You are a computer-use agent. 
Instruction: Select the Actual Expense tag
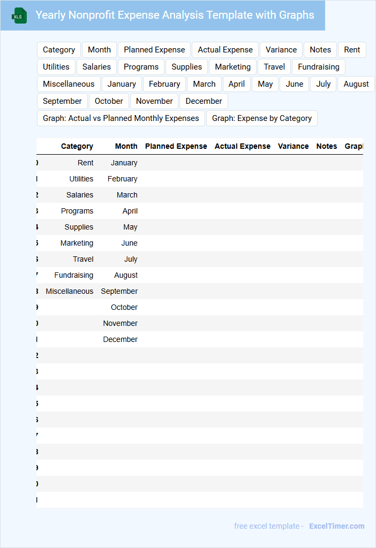point(225,50)
